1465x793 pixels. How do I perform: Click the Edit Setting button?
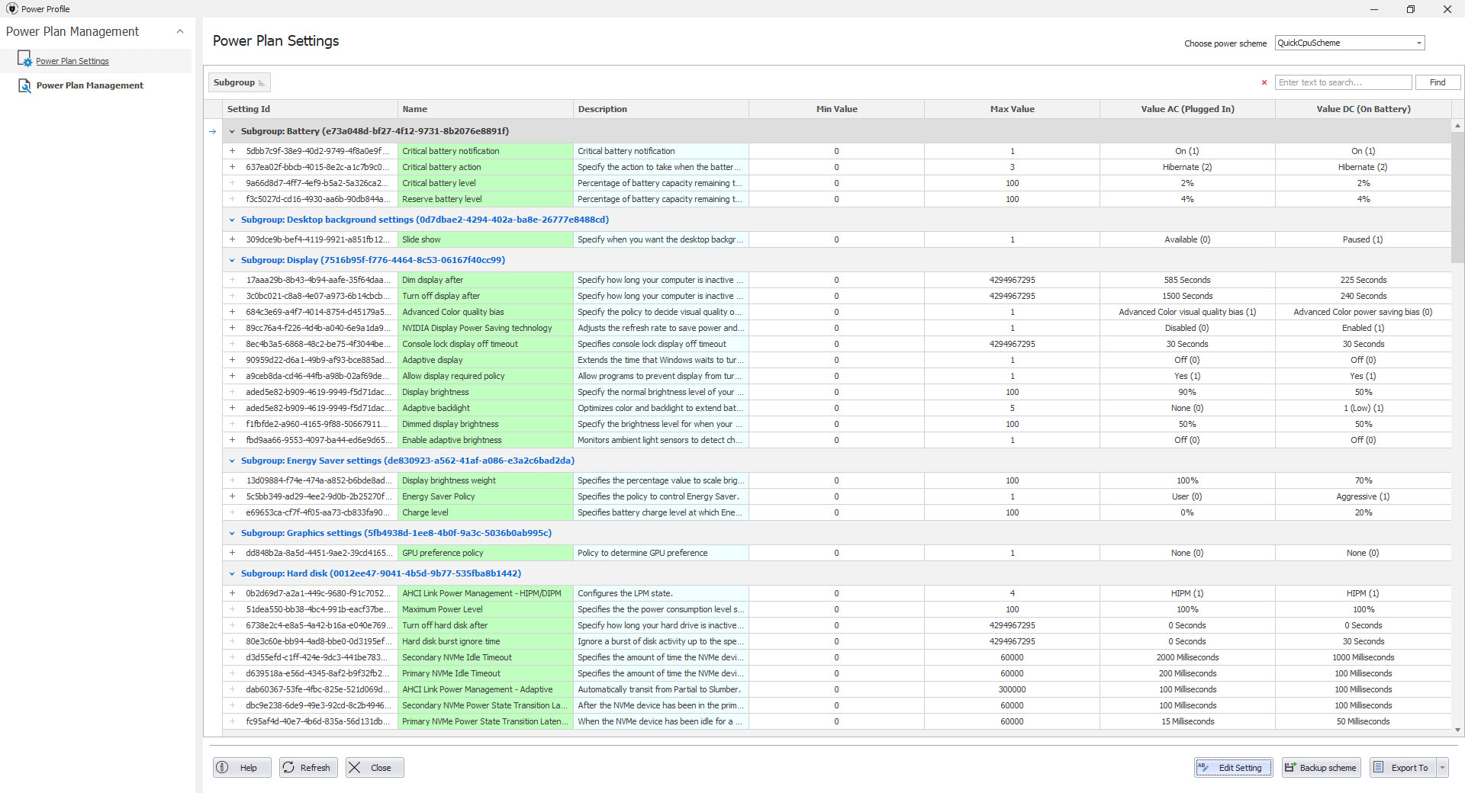[x=1233, y=767]
